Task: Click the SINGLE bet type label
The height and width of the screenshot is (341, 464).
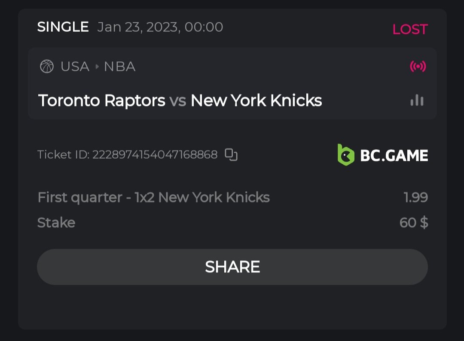Action: [63, 27]
